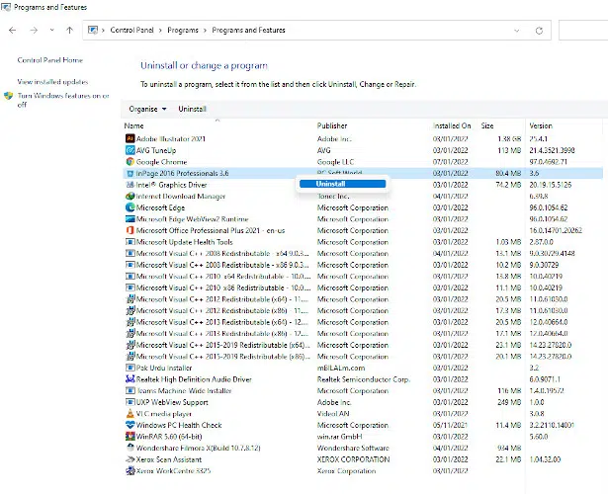608x494 pixels.
Task: Click the UXP WebView Support icon
Action: (x=130, y=402)
